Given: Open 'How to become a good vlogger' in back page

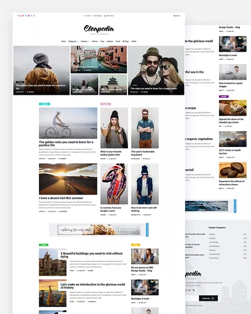Looking at the screenshot, I should tap(230, 85).
